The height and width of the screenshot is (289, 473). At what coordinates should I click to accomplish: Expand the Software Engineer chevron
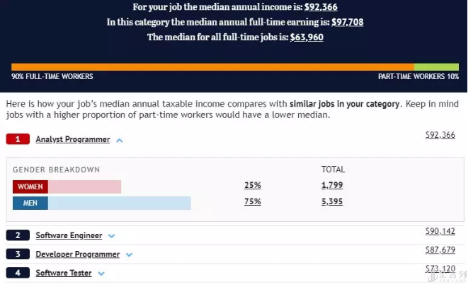112,236
